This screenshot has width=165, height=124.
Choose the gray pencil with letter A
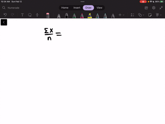(59, 16)
